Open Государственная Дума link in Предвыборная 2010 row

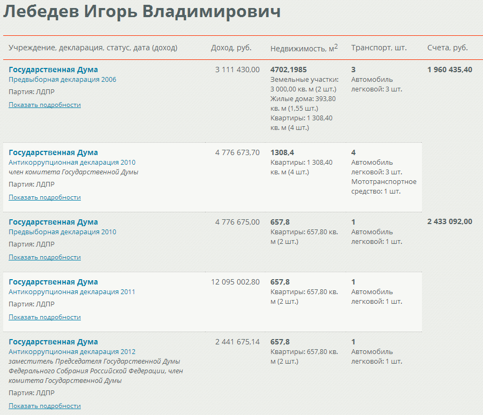(x=53, y=222)
